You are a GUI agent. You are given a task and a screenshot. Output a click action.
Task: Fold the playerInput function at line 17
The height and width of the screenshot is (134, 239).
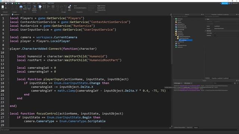click(9, 79)
